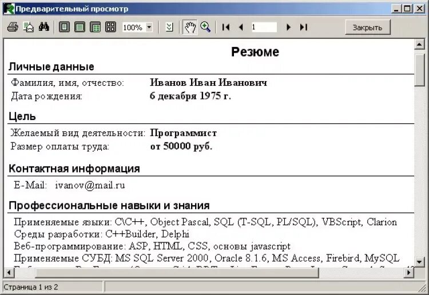This screenshot has height=295, width=429.
Task: Click the Резюме heading
Action: coord(255,51)
